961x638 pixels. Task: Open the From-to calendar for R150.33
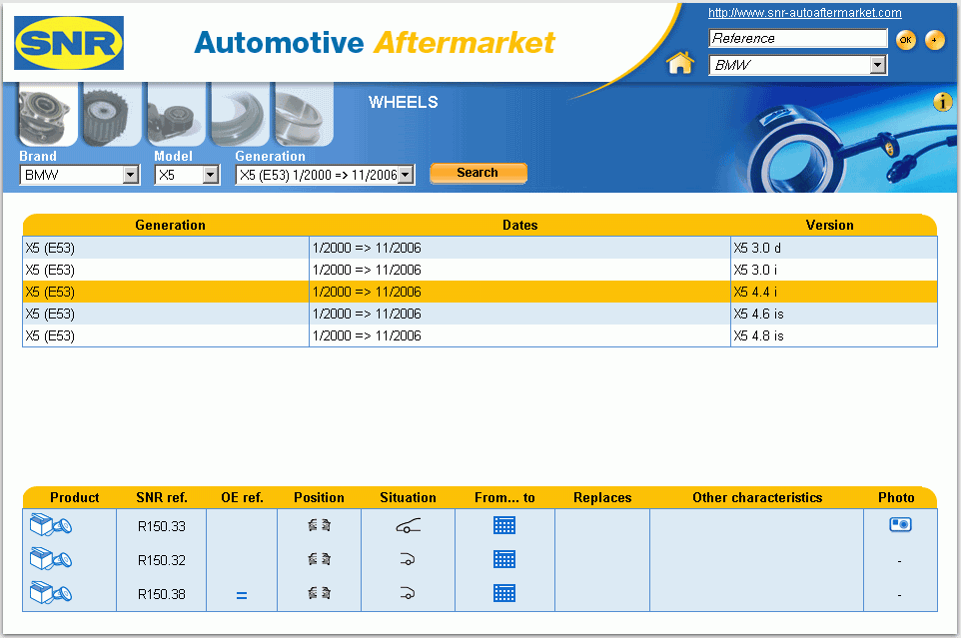tap(504, 525)
